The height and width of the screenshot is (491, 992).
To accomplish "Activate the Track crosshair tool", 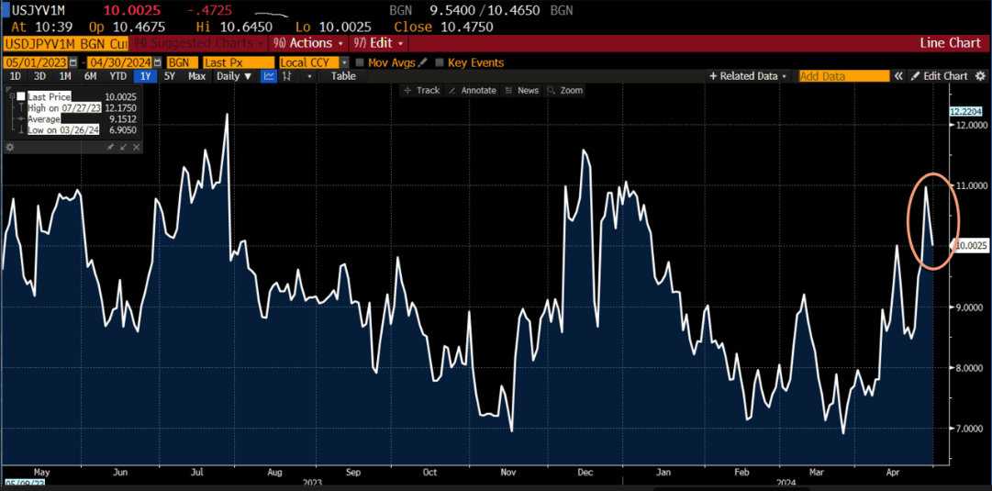I will coord(421,91).
